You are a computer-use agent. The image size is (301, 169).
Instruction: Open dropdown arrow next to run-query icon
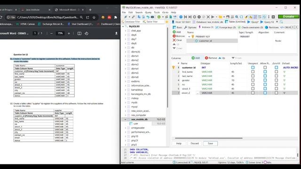click(216, 17)
